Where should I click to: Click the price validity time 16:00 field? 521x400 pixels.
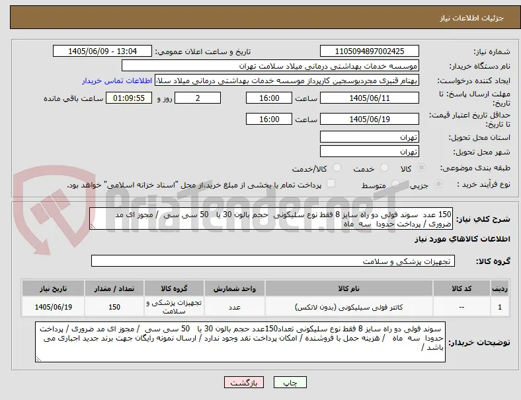coord(269,119)
